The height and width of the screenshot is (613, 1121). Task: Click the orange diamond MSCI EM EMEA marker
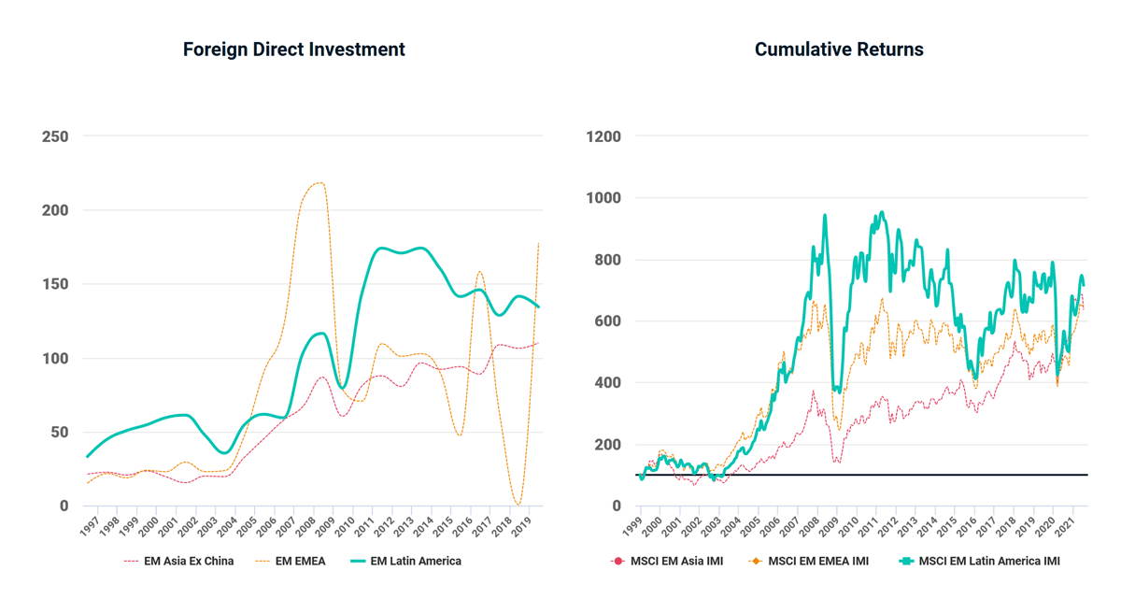pos(756,562)
